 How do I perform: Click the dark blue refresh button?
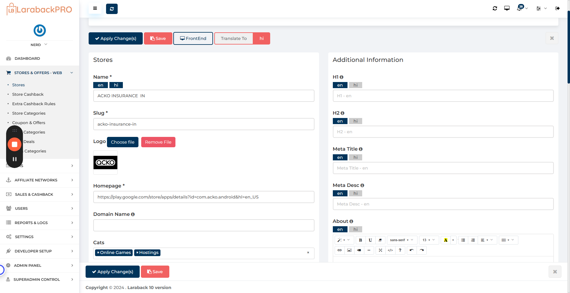(112, 9)
